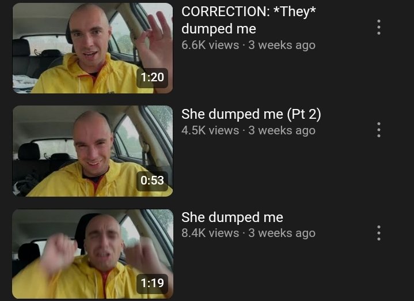The width and height of the screenshot is (414, 301).
Task: Click the 6.6K views text
Action: 210,45
